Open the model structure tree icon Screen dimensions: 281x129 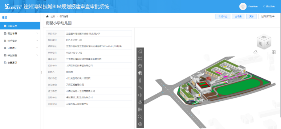click(x=140, y=102)
